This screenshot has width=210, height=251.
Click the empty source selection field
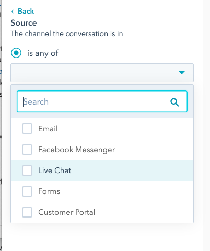click(x=102, y=73)
